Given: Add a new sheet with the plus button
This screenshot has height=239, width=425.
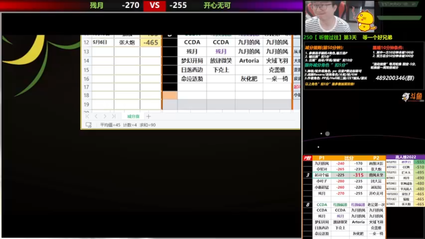Looking at the screenshot, I should point(148,116).
